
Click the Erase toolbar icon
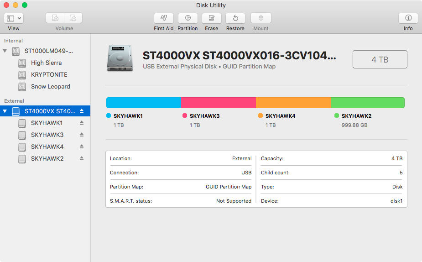coord(212,18)
